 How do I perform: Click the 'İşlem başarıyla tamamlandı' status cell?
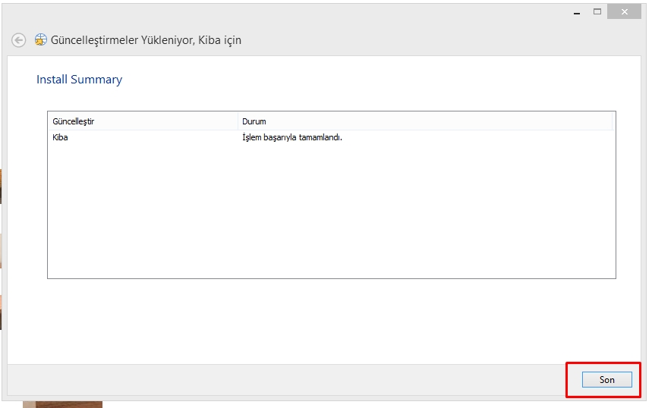[x=291, y=138]
